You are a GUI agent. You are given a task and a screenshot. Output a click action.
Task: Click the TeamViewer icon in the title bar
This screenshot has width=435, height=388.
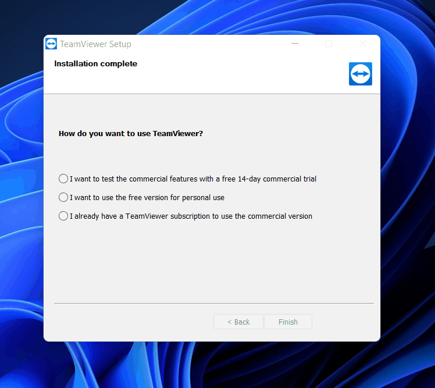tap(51, 44)
